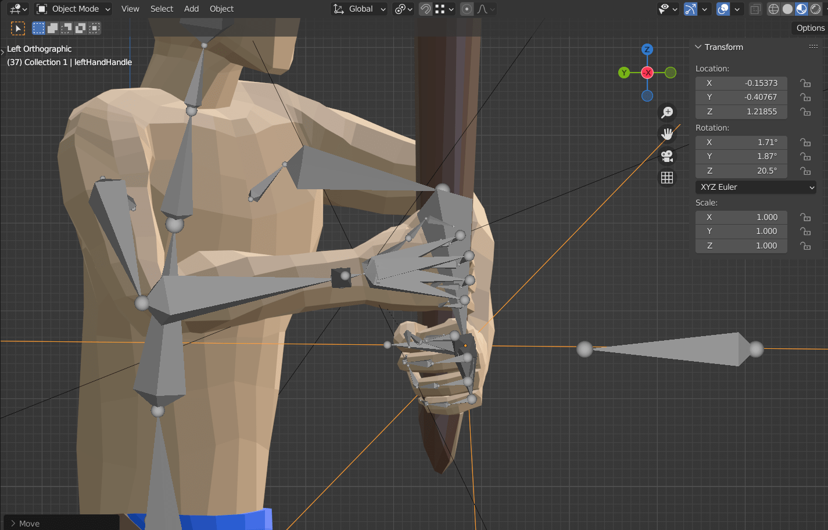Toggle proportional editing in the header
Image resolution: width=828 pixels, height=530 pixels.
(467, 9)
